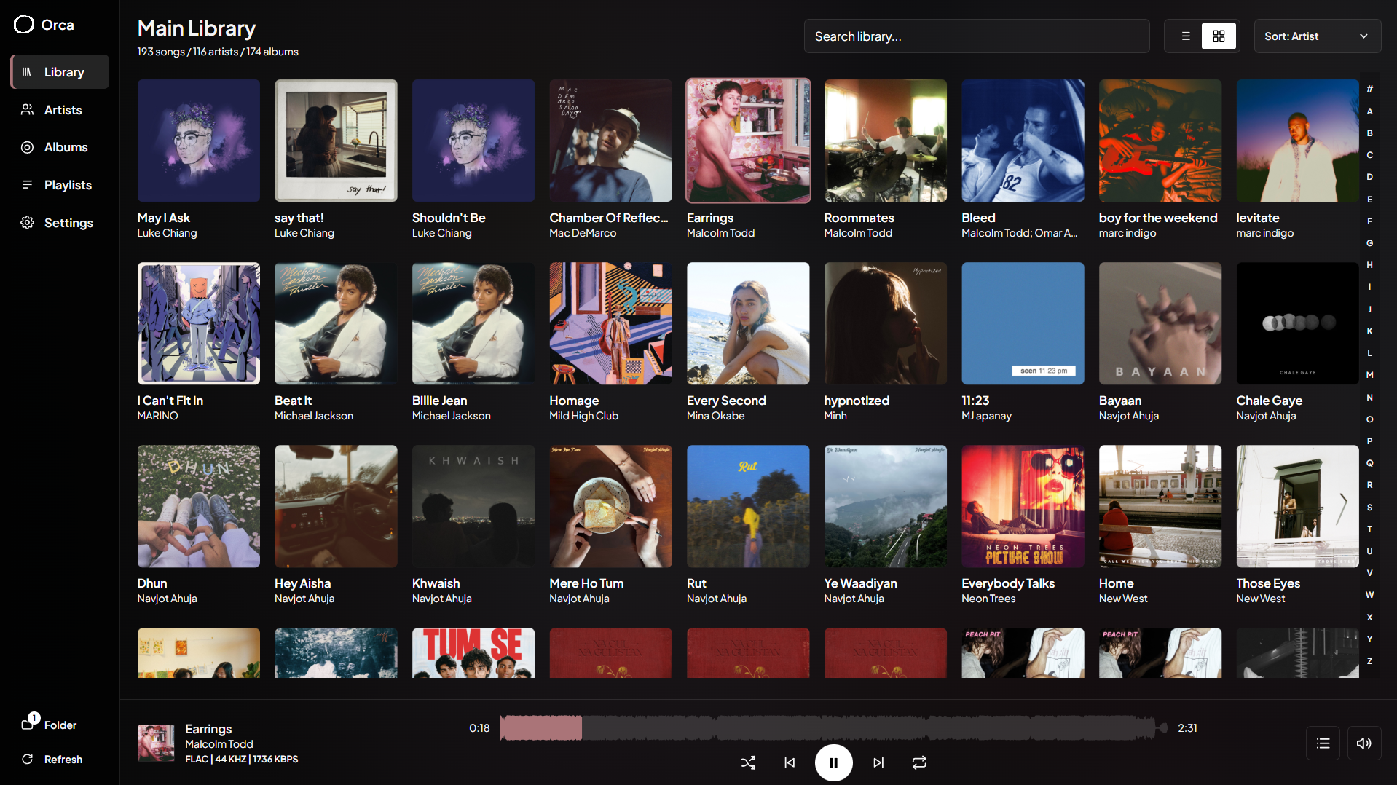The width and height of the screenshot is (1397, 785).
Task: Pause the current song
Action: [833, 762]
